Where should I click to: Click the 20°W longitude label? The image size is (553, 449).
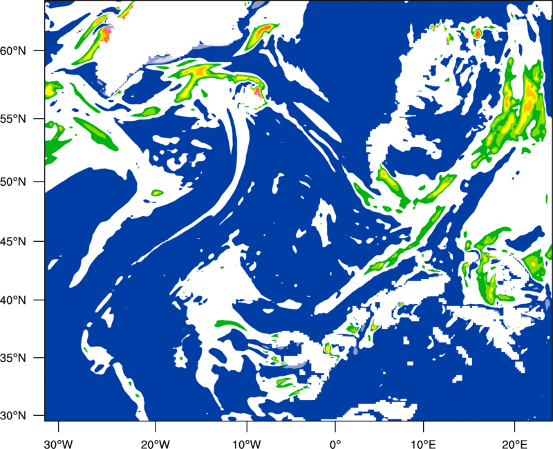click(x=155, y=443)
